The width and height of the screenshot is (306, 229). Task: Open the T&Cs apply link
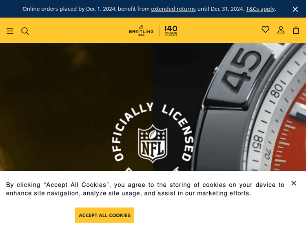coord(260,9)
